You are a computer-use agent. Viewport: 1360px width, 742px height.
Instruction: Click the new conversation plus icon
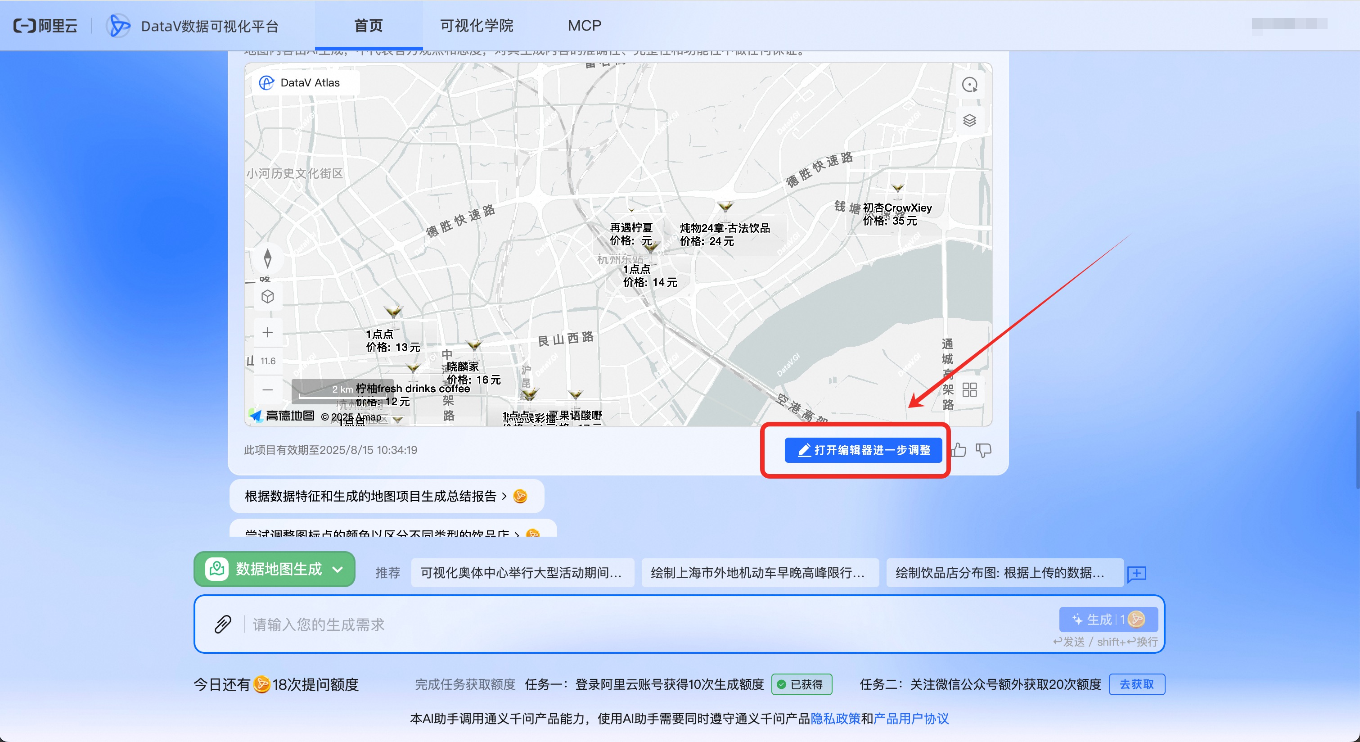[1137, 573]
